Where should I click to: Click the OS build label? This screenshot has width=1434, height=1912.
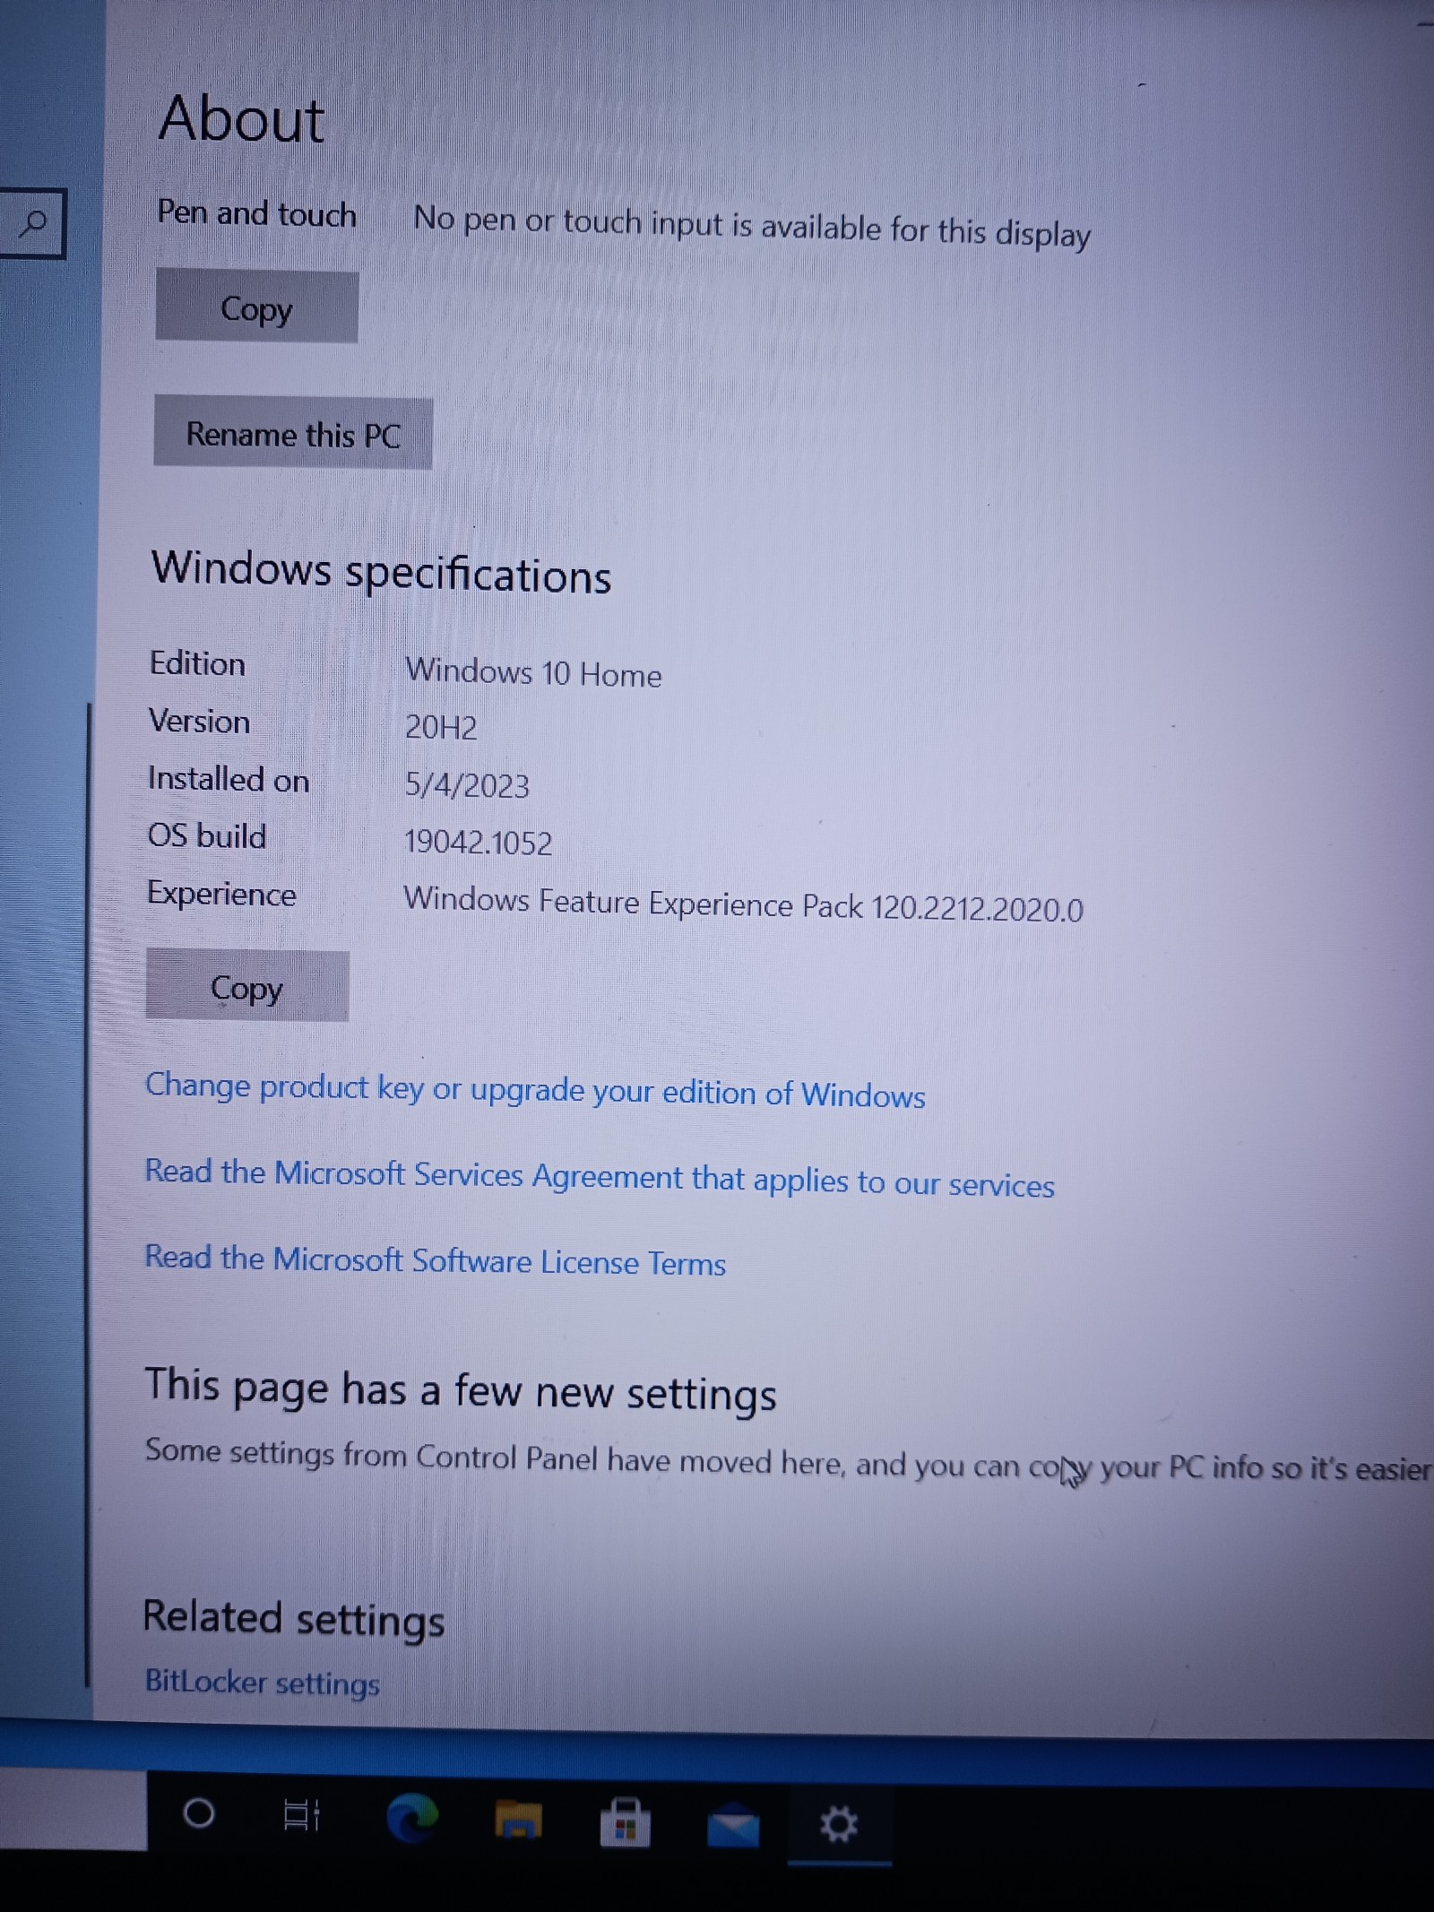[207, 836]
